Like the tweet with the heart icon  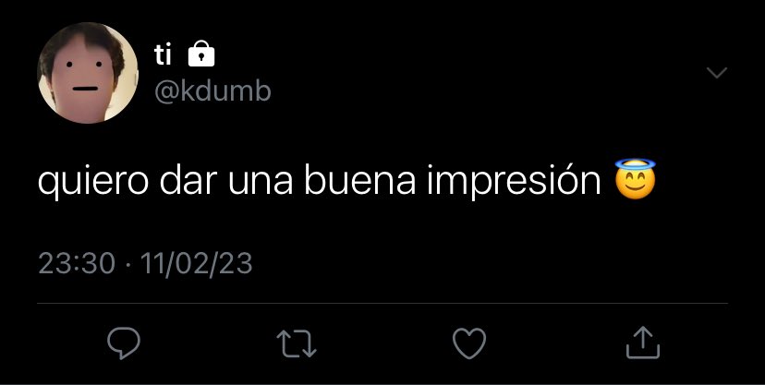click(x=469, y=343)
